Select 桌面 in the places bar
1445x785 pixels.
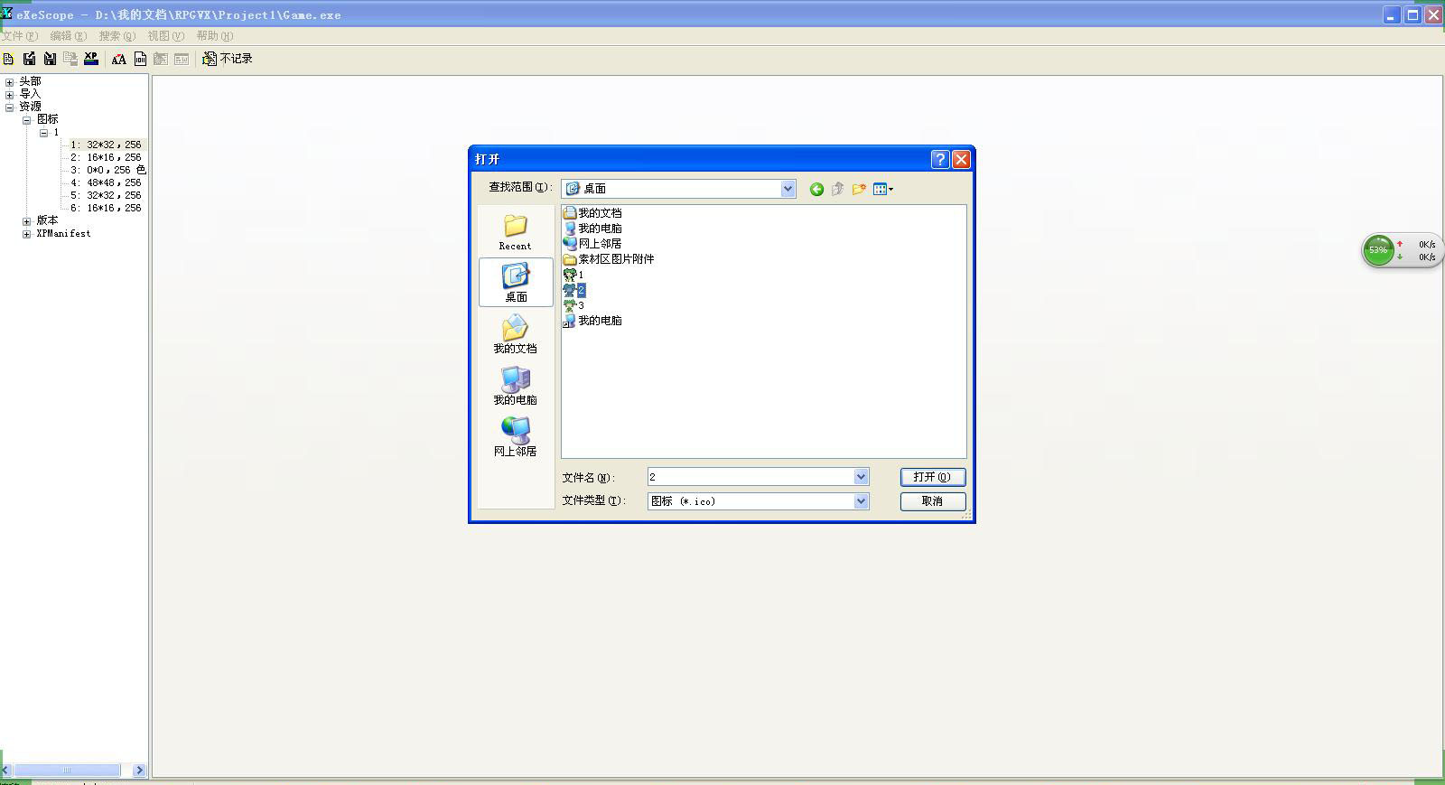(516, 283)
